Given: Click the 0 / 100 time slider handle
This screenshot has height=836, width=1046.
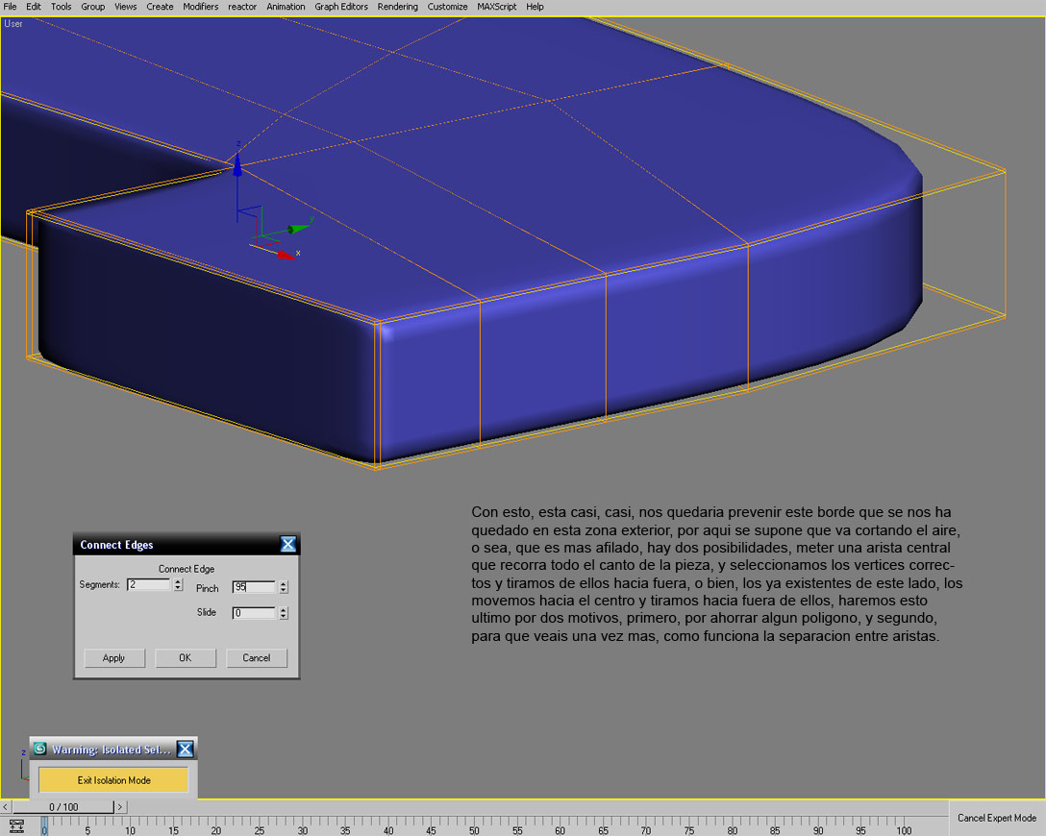Looking at the screenshot, I should (63, 806).
